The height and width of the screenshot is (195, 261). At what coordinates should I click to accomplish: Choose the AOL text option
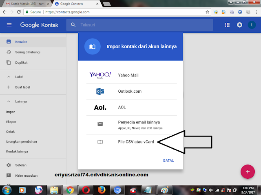pos(122,107)
